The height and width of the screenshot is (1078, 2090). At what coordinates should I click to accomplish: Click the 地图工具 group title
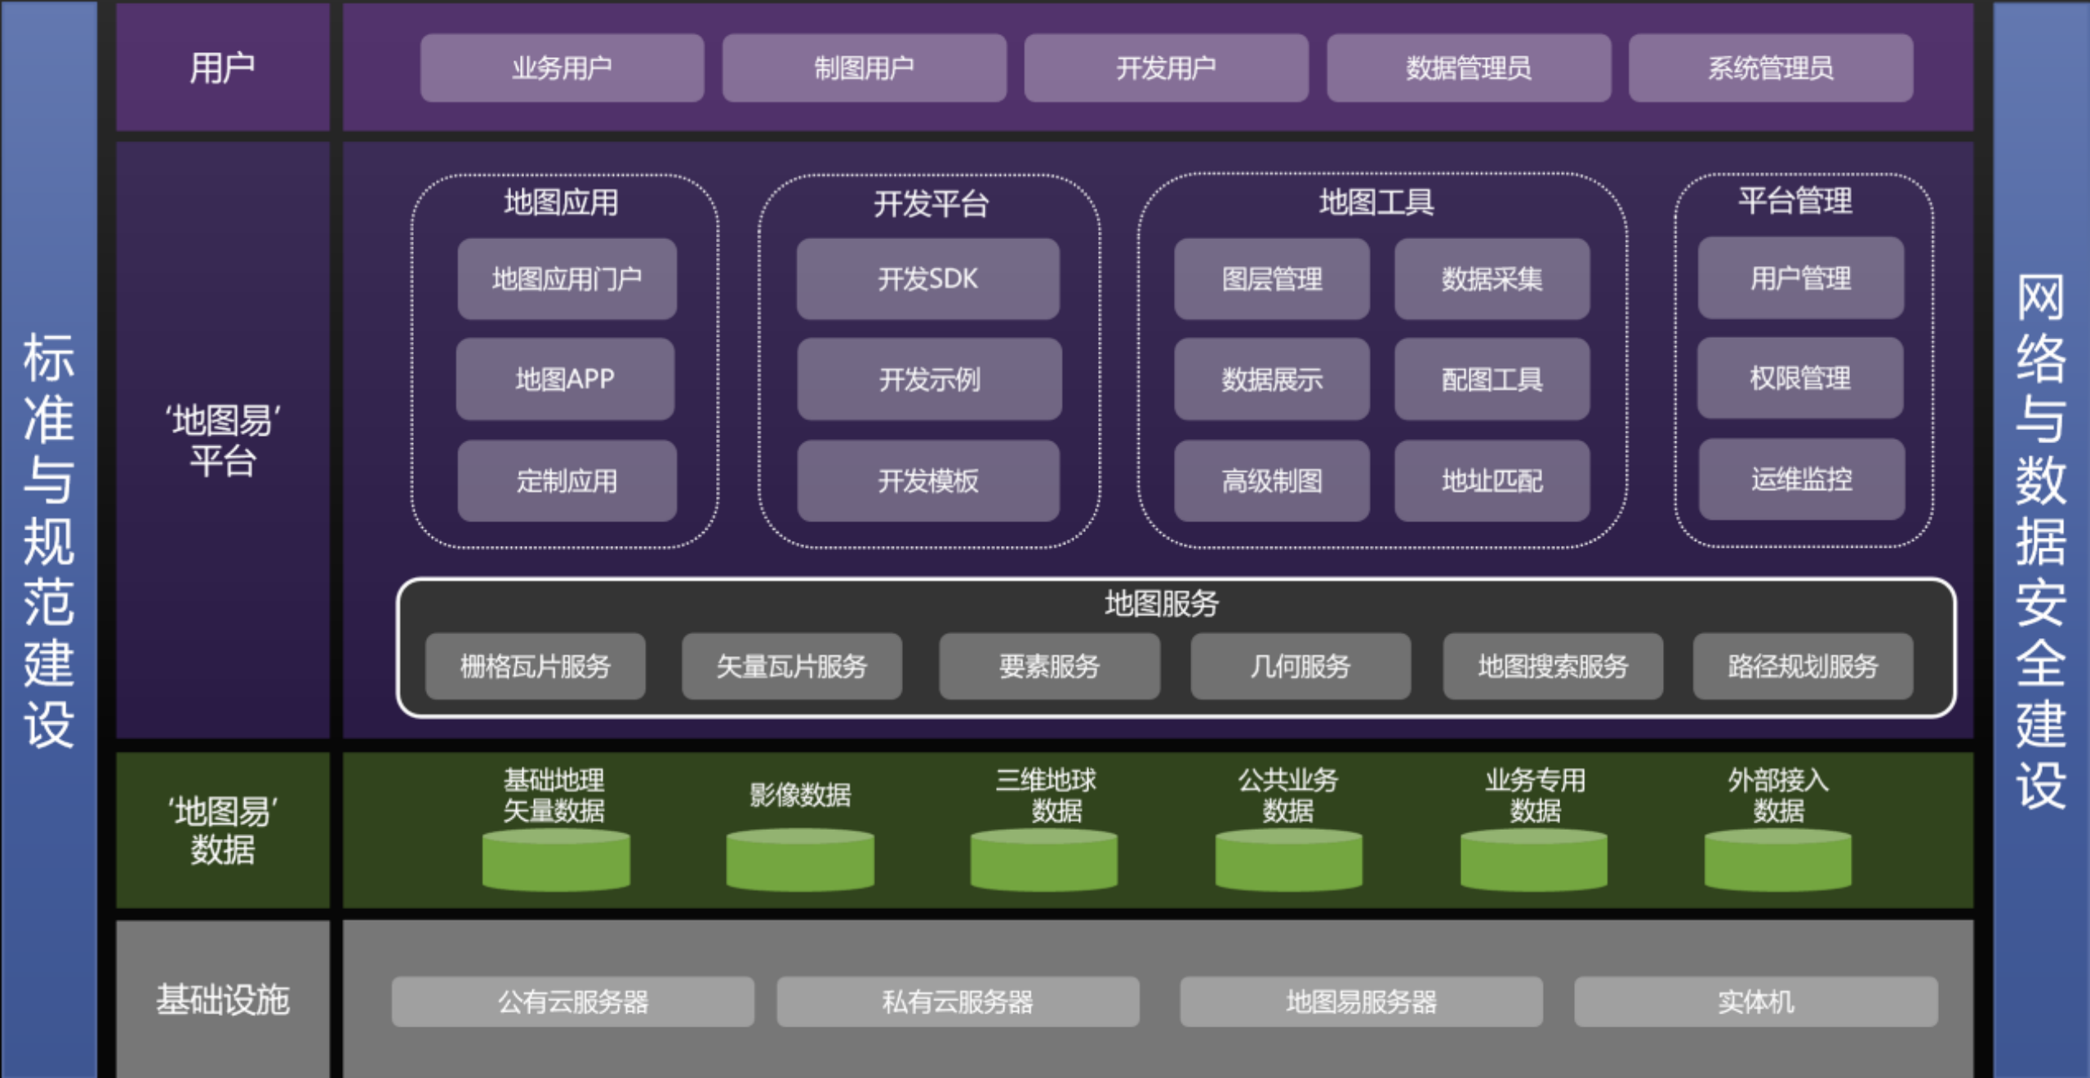pos(1376,202)
